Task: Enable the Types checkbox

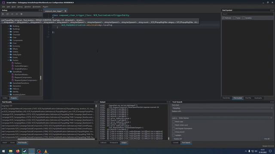Action: (234, 18)
